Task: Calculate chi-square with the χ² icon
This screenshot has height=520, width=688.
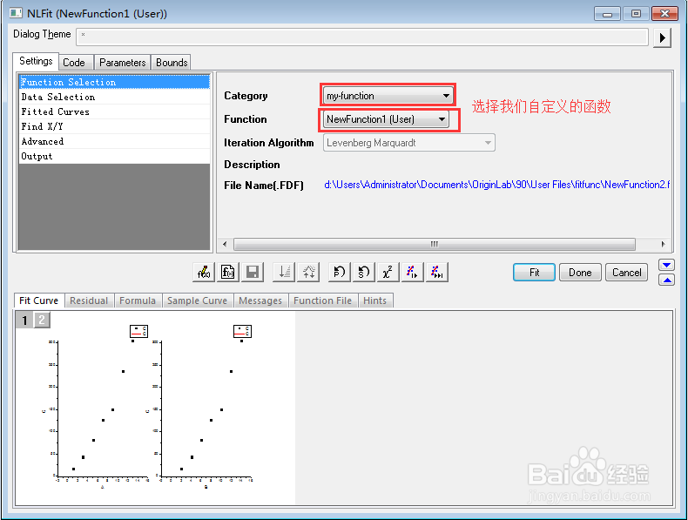Action: (388, 272)
